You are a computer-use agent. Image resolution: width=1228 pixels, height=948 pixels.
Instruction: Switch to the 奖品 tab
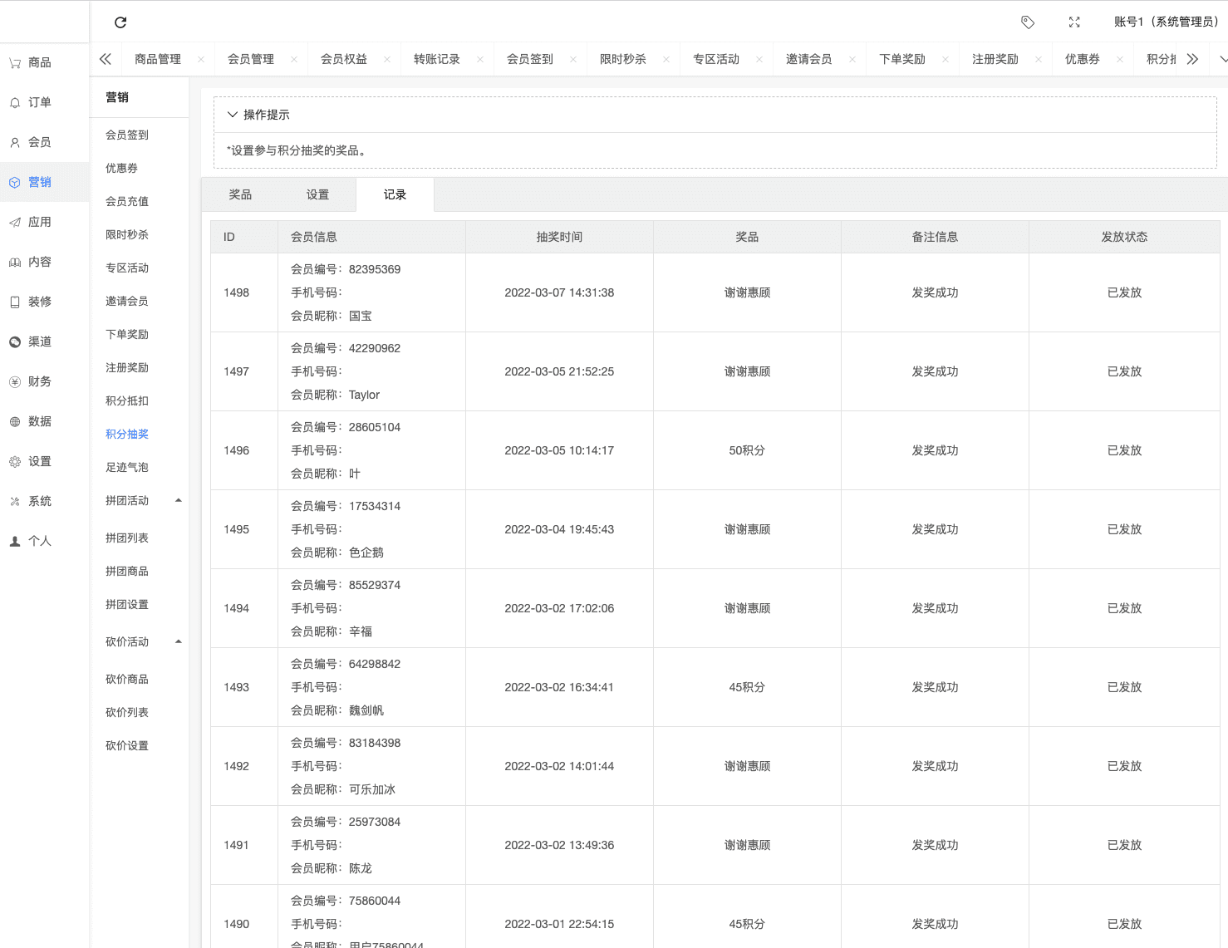pos(240,194)
